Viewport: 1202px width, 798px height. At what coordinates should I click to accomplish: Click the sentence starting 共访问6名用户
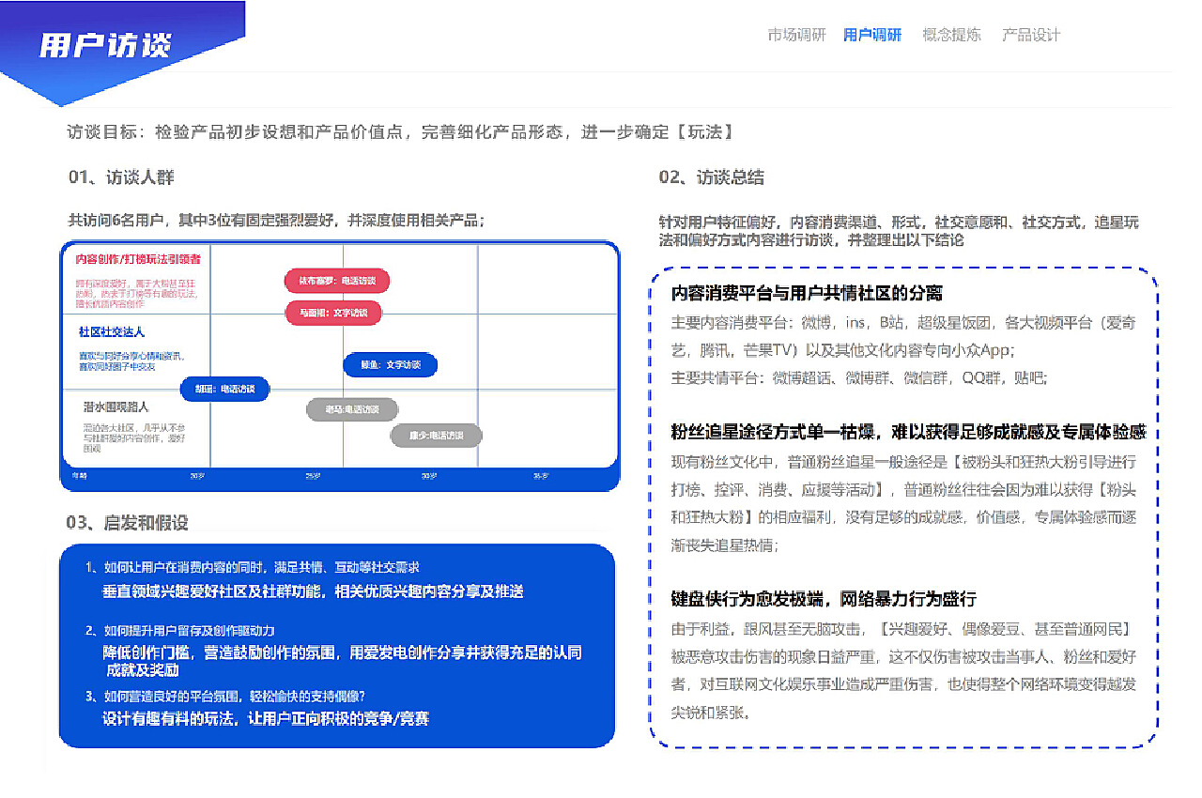(276, 221)
